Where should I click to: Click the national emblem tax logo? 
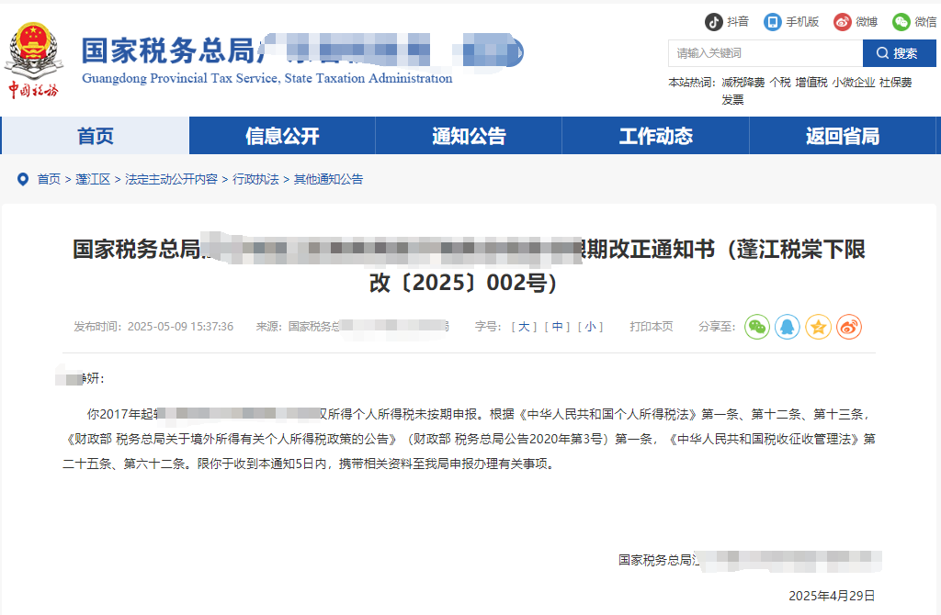pyautogui.click(x=34, y=60)
